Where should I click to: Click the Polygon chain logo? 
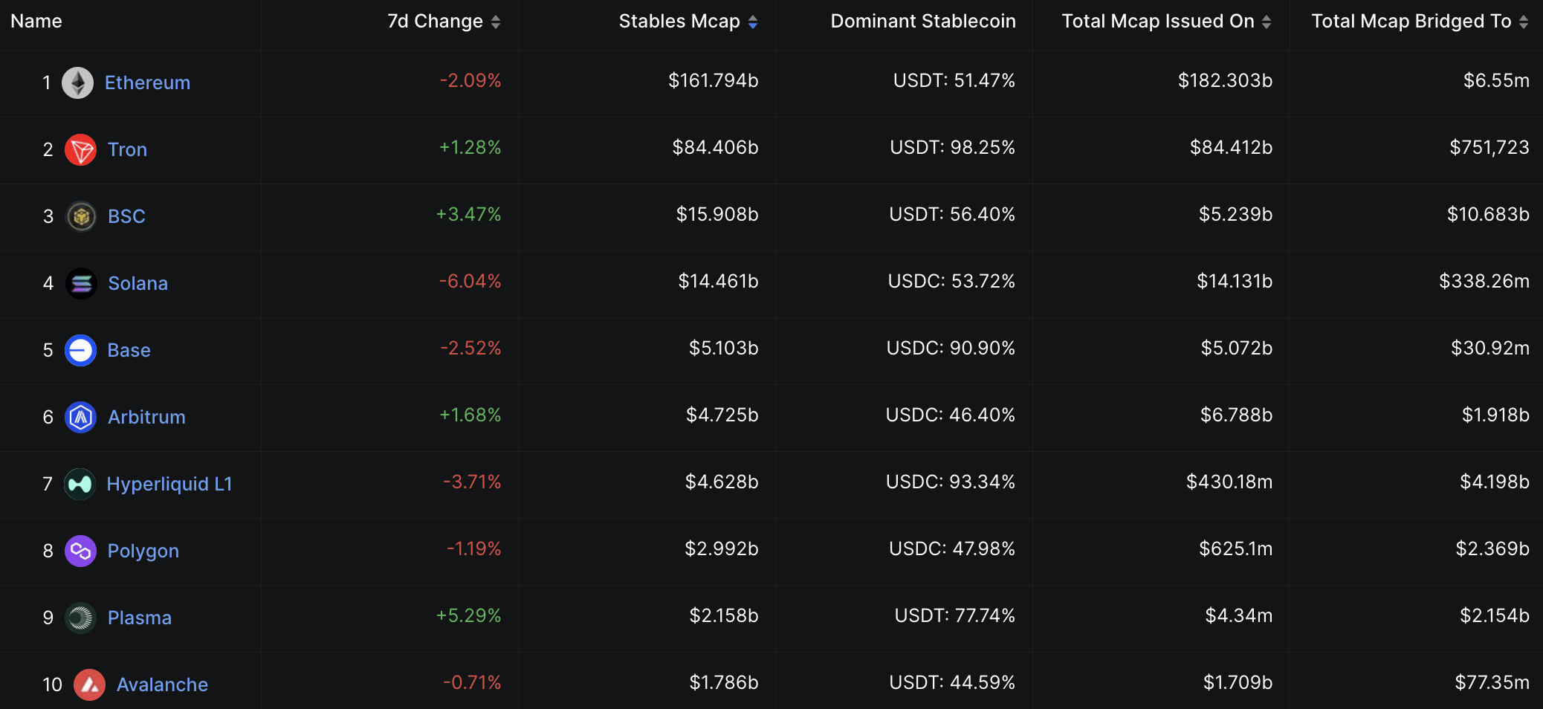coord(80,551)
